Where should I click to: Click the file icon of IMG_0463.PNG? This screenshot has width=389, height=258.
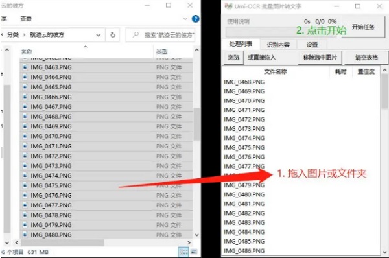point(25,67)
